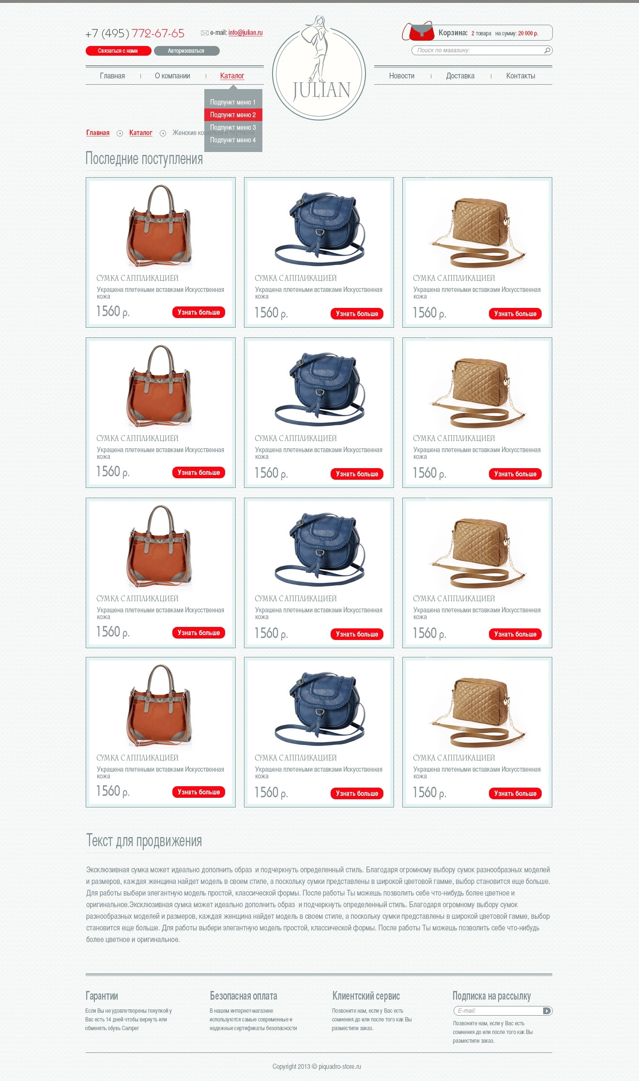The image size is (639, 1081).
Task: Click info@julian.ru email link
Action: click(x=245, y=33)
